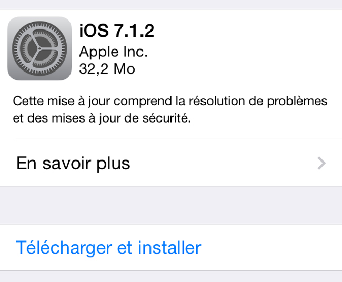The width and height of the screenshot is (342, 282).
Task: Tap the 32,2 Mo size label
Action: (x=107, y=69)
